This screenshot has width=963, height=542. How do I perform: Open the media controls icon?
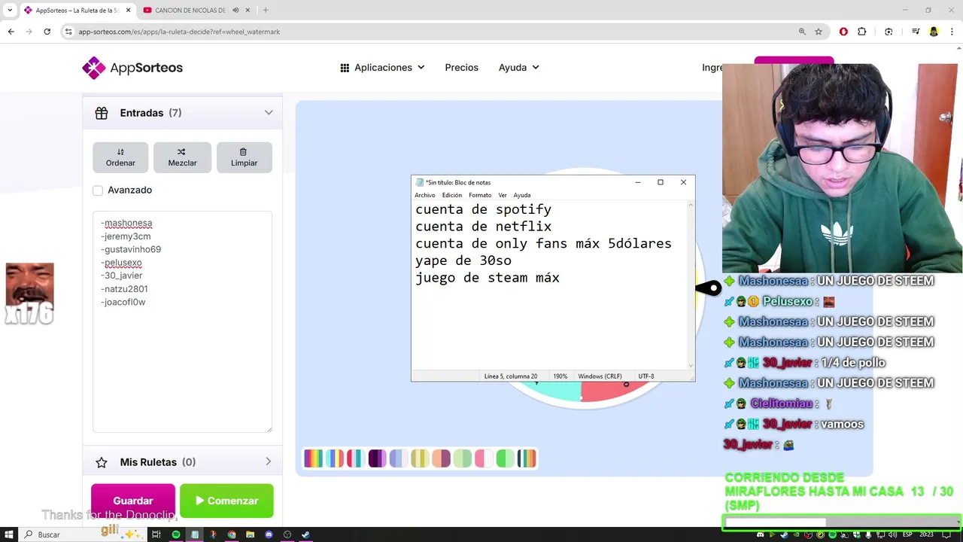coord(916,32)
